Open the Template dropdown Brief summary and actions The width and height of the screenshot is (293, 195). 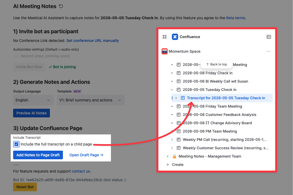[x=91, y=100]
